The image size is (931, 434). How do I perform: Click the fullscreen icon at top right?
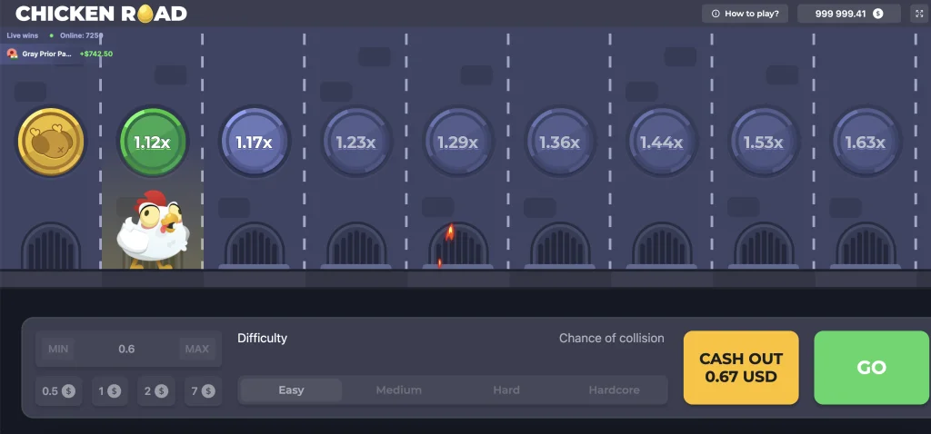920,13
